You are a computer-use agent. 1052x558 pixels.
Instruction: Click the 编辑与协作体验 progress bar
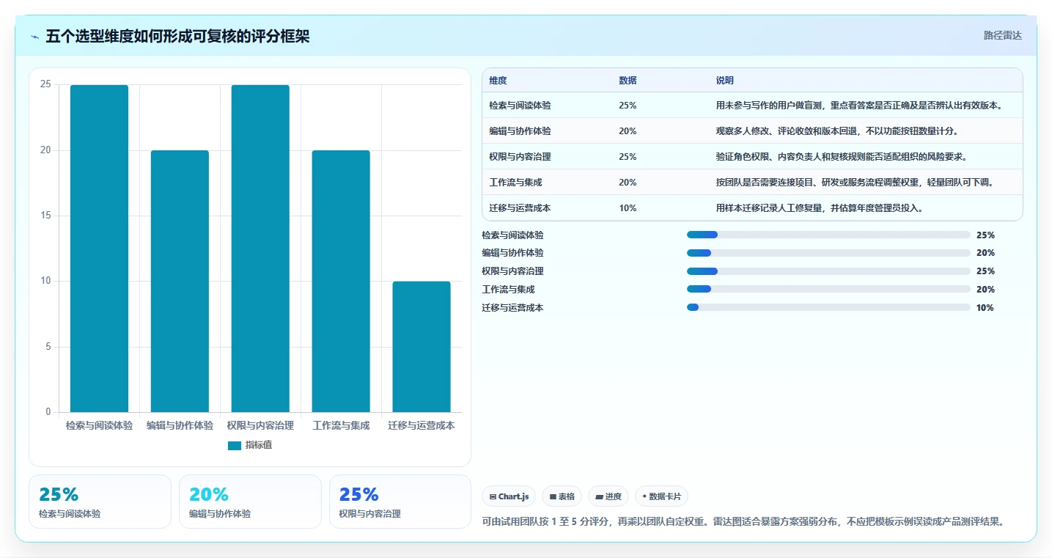tap(828, 253)
